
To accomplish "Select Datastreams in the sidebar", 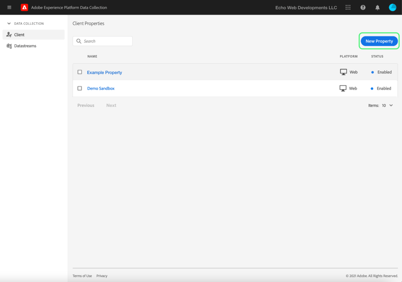I will coord(25,46).
